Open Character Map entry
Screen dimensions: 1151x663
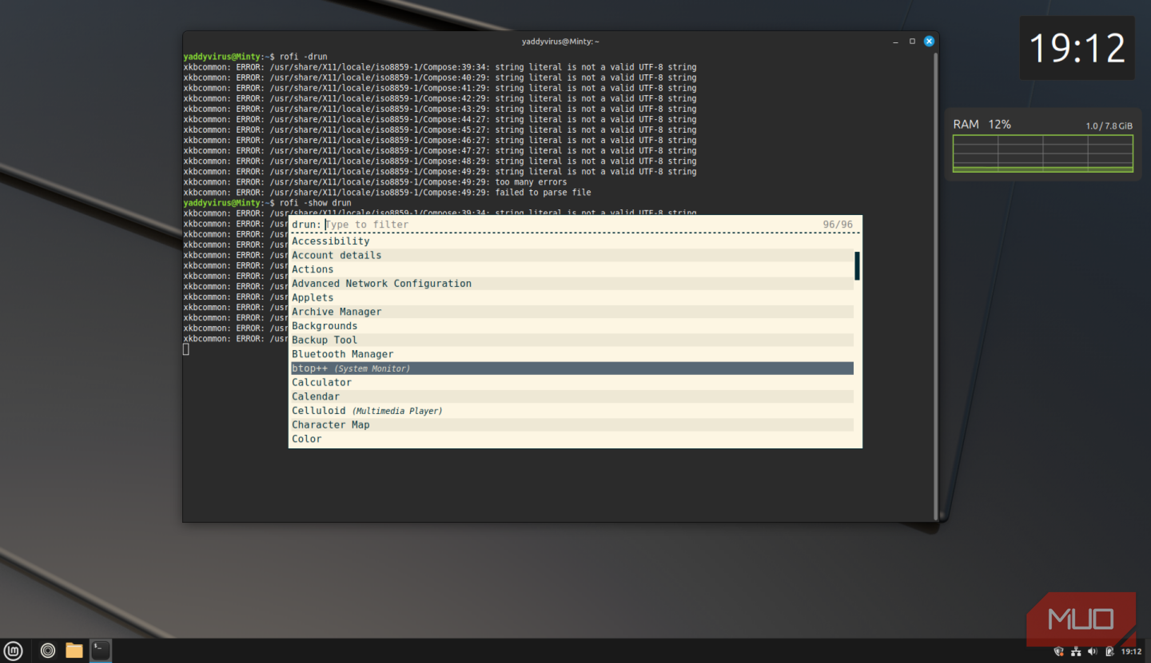coord(572,425)
